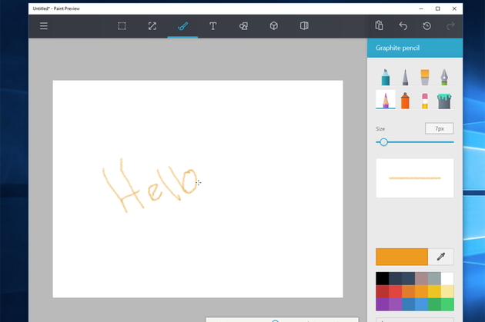Choose the orange oil brush
This screenshot has width=485, height=322.
click(x=425, y=77)
